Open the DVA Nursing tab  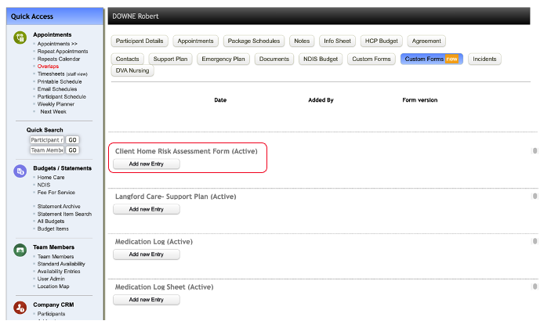(132, 70)
